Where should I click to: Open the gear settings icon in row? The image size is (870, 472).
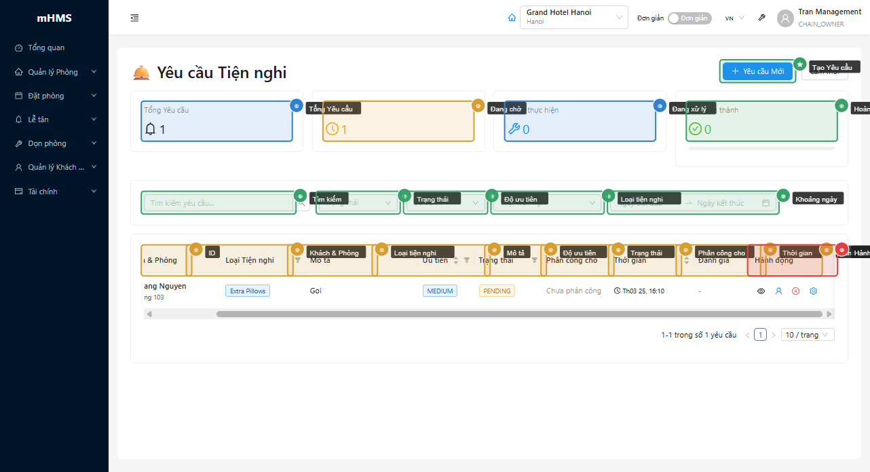coord(813,291)
